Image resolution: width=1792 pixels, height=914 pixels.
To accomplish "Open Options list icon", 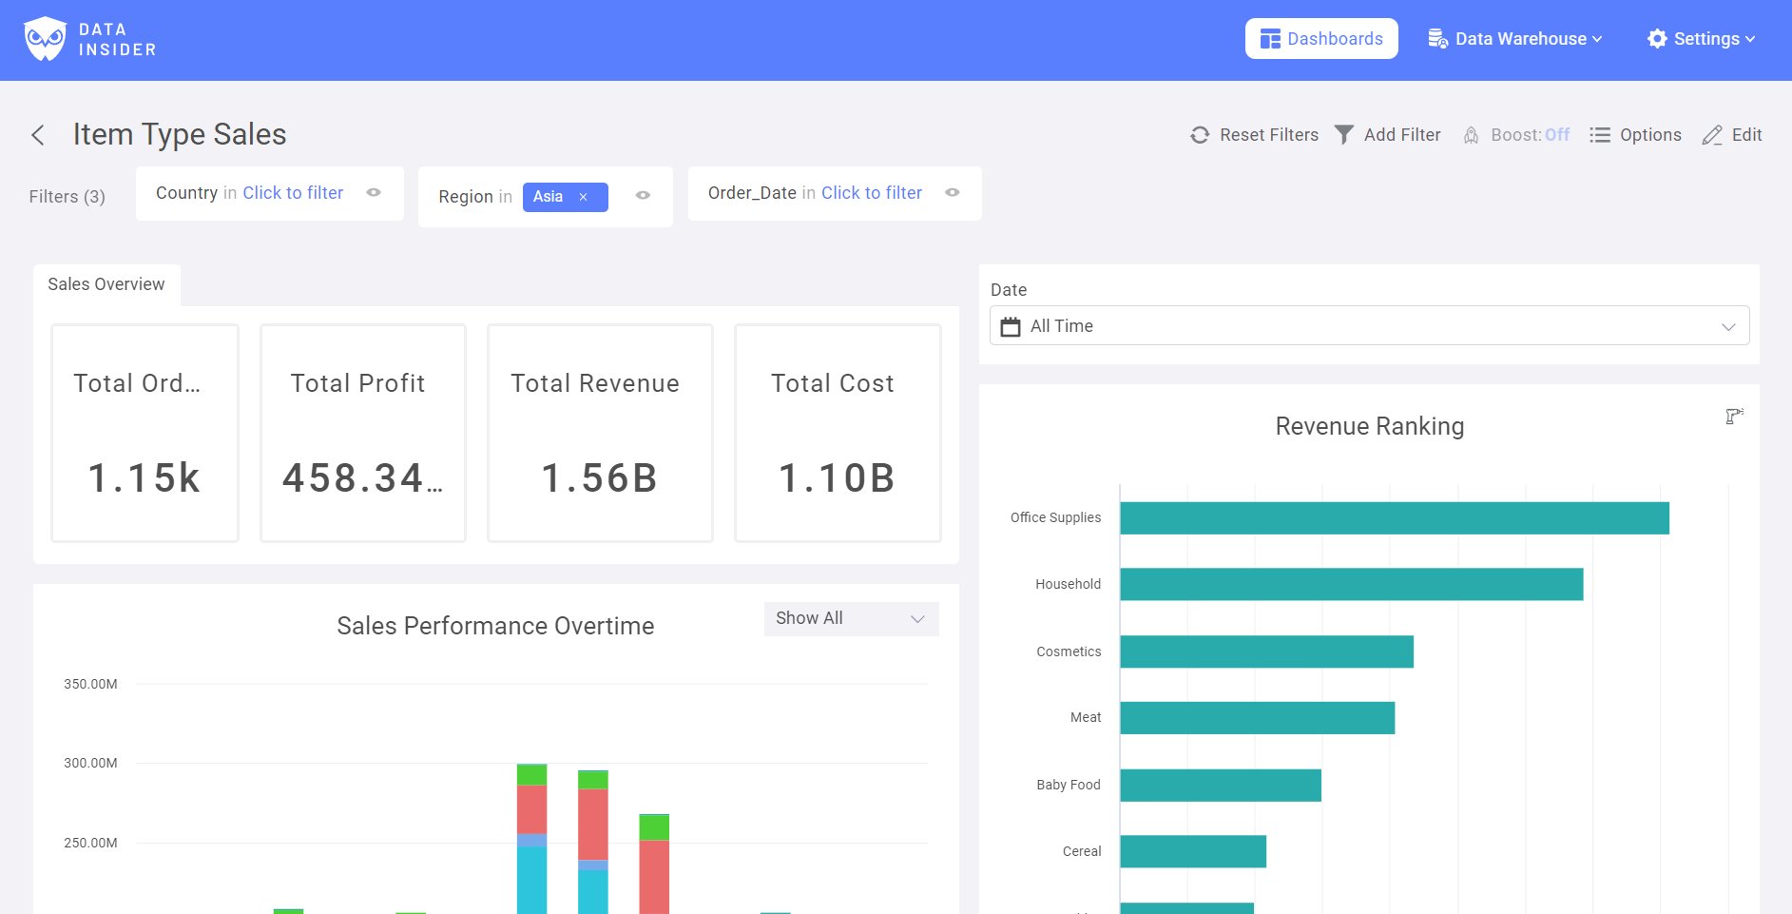I will [1600, 135].
